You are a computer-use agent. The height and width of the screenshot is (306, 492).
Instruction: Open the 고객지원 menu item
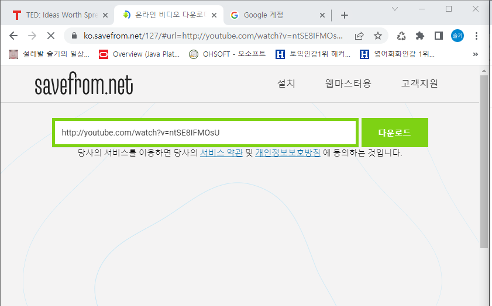419,84
